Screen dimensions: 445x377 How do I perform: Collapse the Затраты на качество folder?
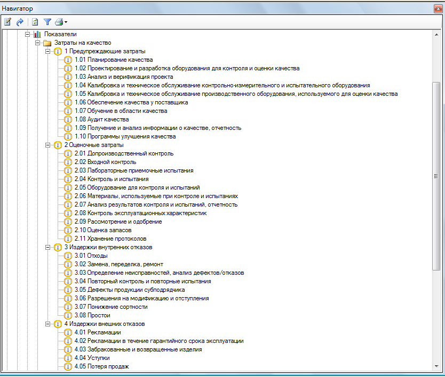pos(37,43)
